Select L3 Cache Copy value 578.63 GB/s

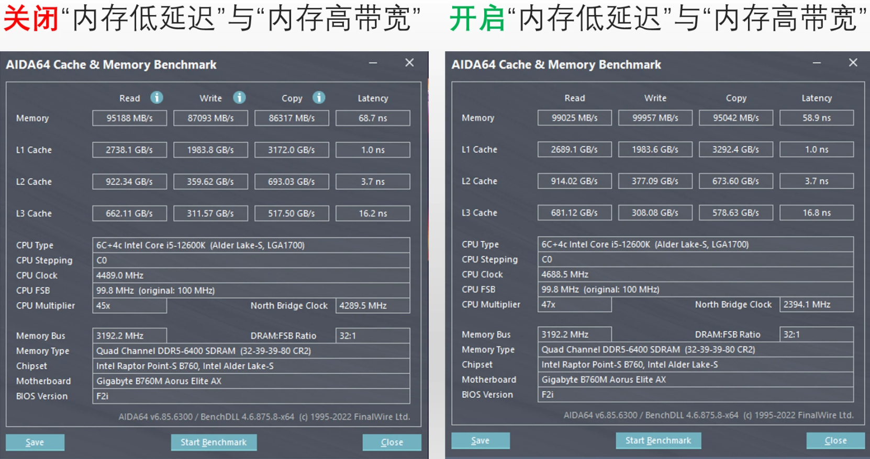[x=736, y=213]
